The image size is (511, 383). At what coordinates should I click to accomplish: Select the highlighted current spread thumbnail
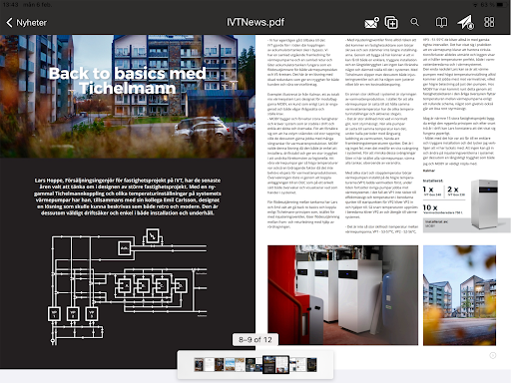tap(275, 365)
